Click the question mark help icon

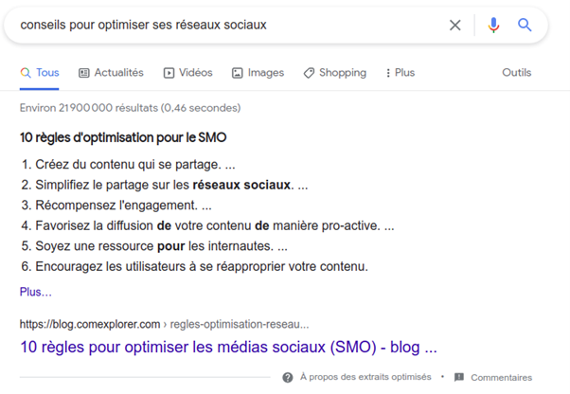288,378
